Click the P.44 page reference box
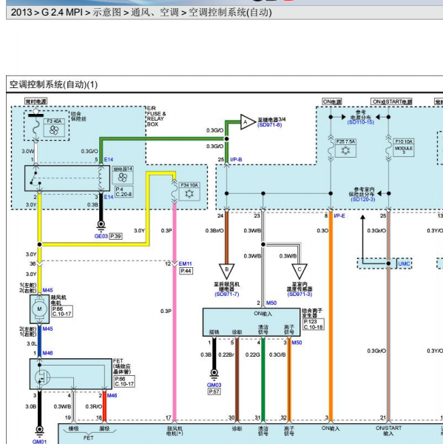 pyautogui.click(x=186, y=271)
